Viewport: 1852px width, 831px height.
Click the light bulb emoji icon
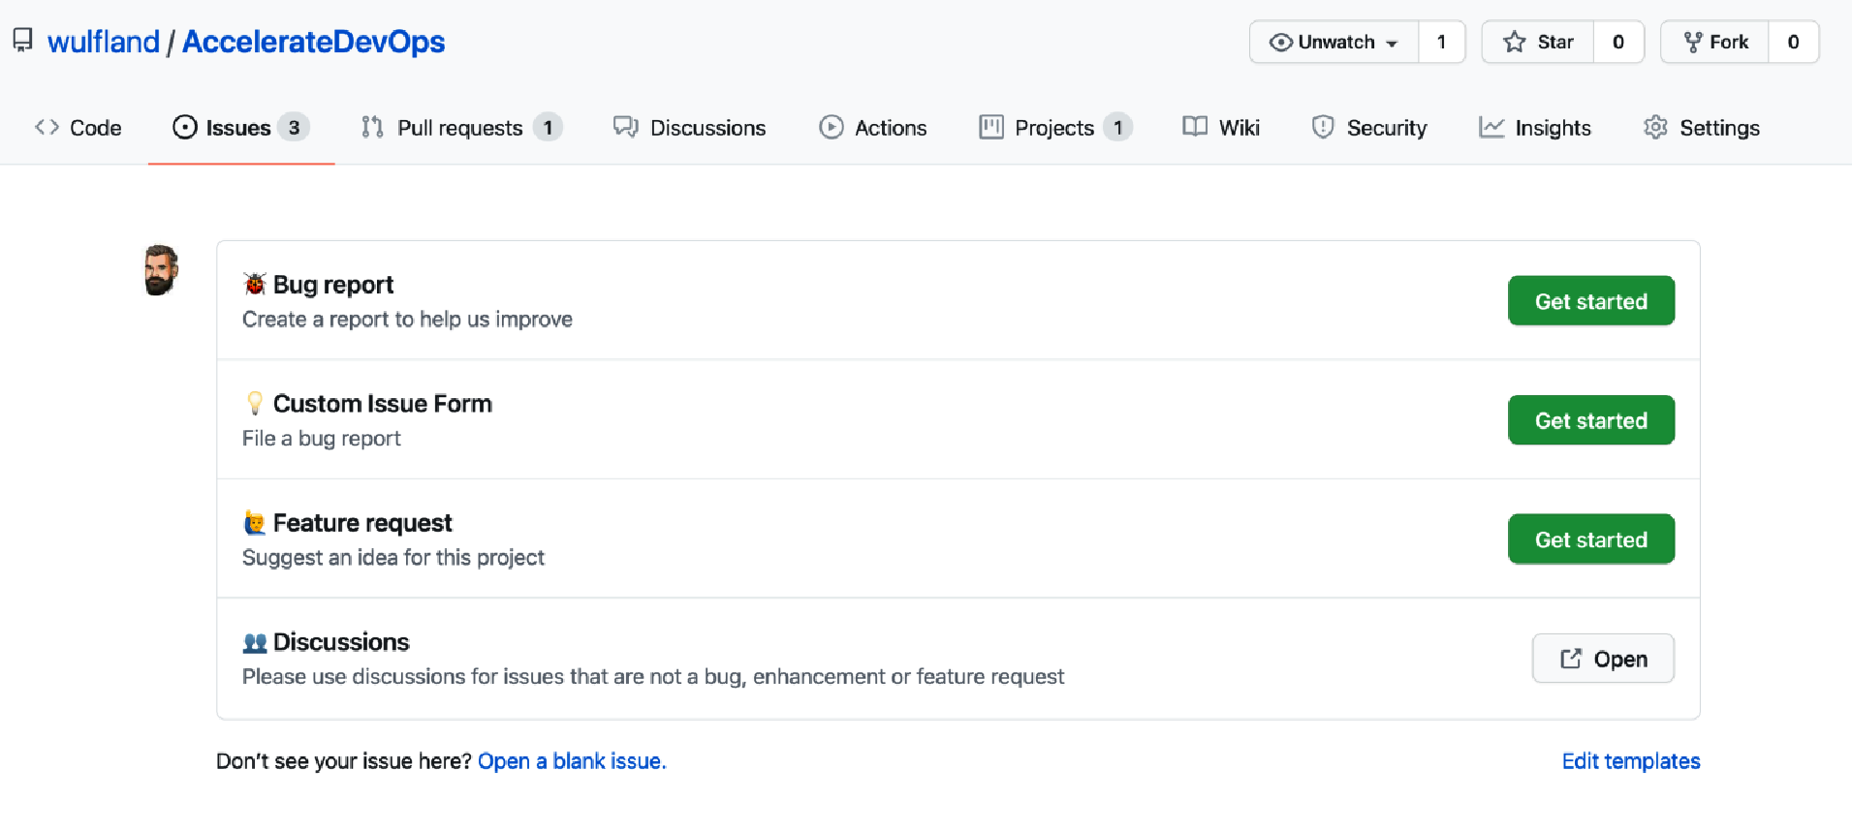255,403
